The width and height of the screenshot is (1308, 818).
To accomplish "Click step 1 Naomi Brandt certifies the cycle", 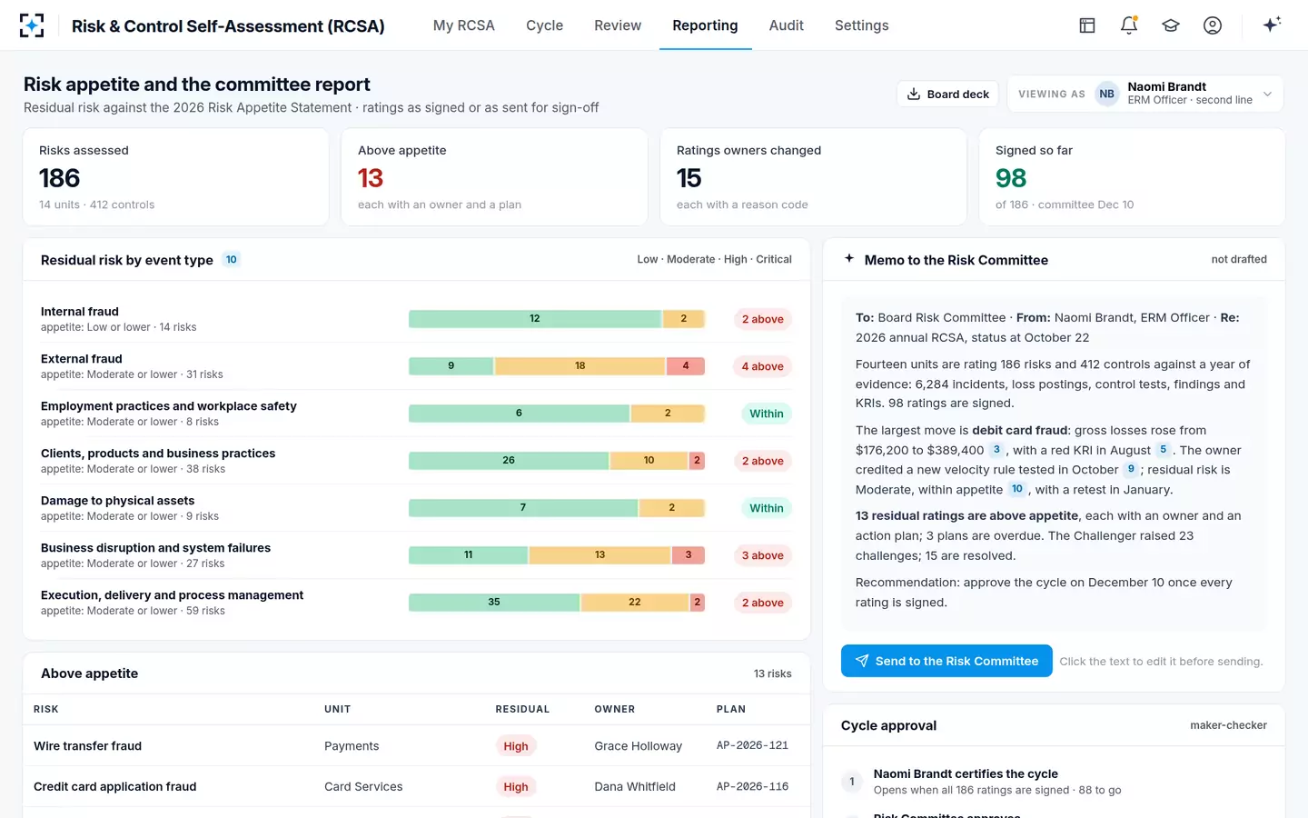I will tap(1054, 782).
